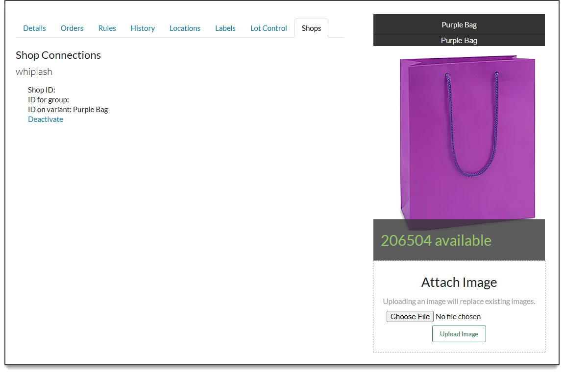
Task: Switch to Lot Control tab
Action: point(269,28)
